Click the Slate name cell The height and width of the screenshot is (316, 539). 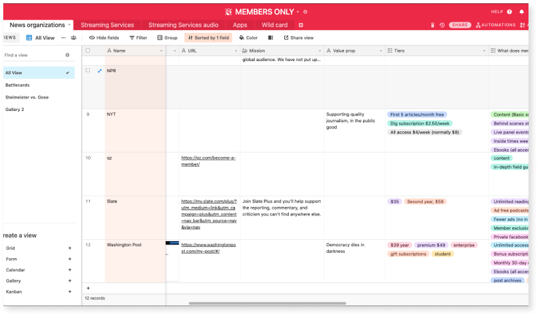click(x=135, y=218)
